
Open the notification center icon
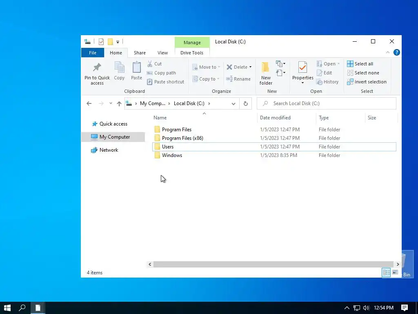405,308
